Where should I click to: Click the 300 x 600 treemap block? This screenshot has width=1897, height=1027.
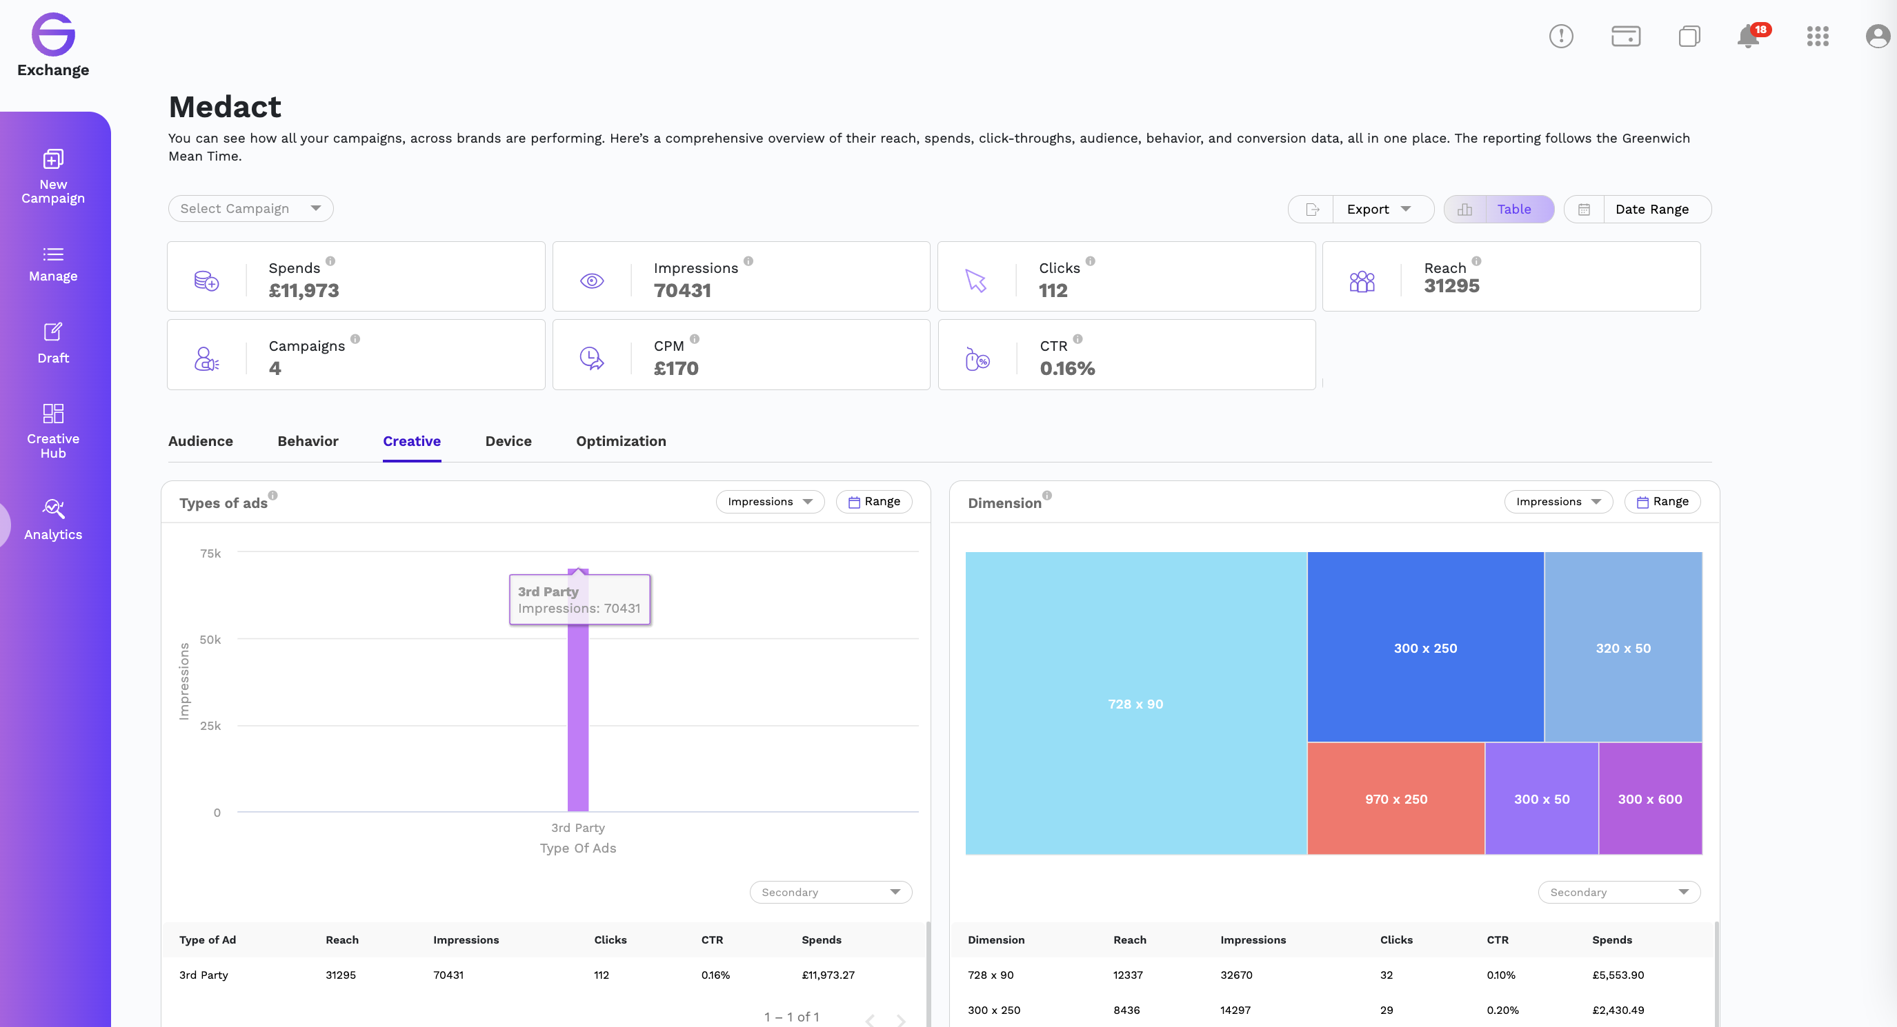(1649, 799)
